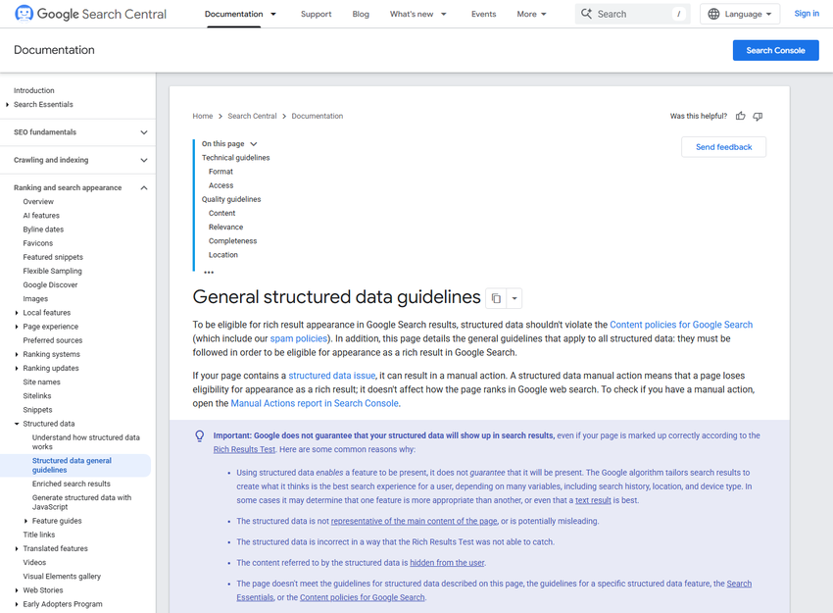
Task: Click the lightbulb Important note icon
Action: point(199,435)
